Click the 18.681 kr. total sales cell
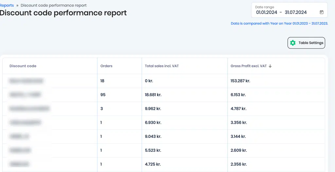The image size is (335, 172). click(x=153, y=95)
